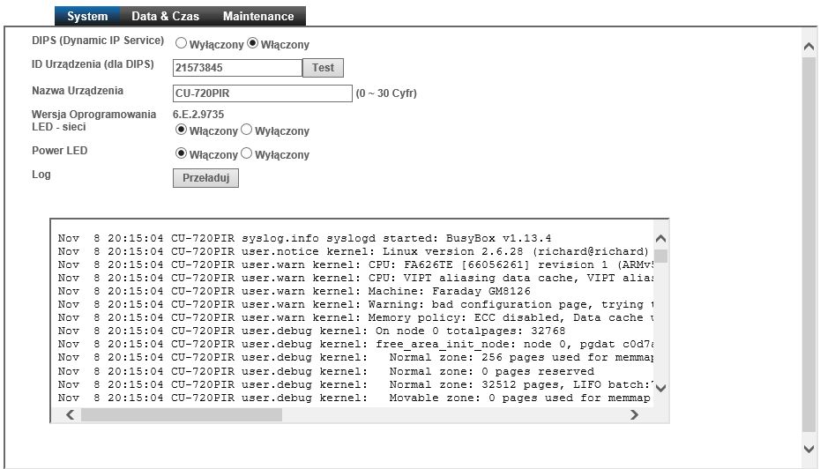Click the 0 pages reserved log line
Screen dimensions: 820x469
click(x=326, y=371)
